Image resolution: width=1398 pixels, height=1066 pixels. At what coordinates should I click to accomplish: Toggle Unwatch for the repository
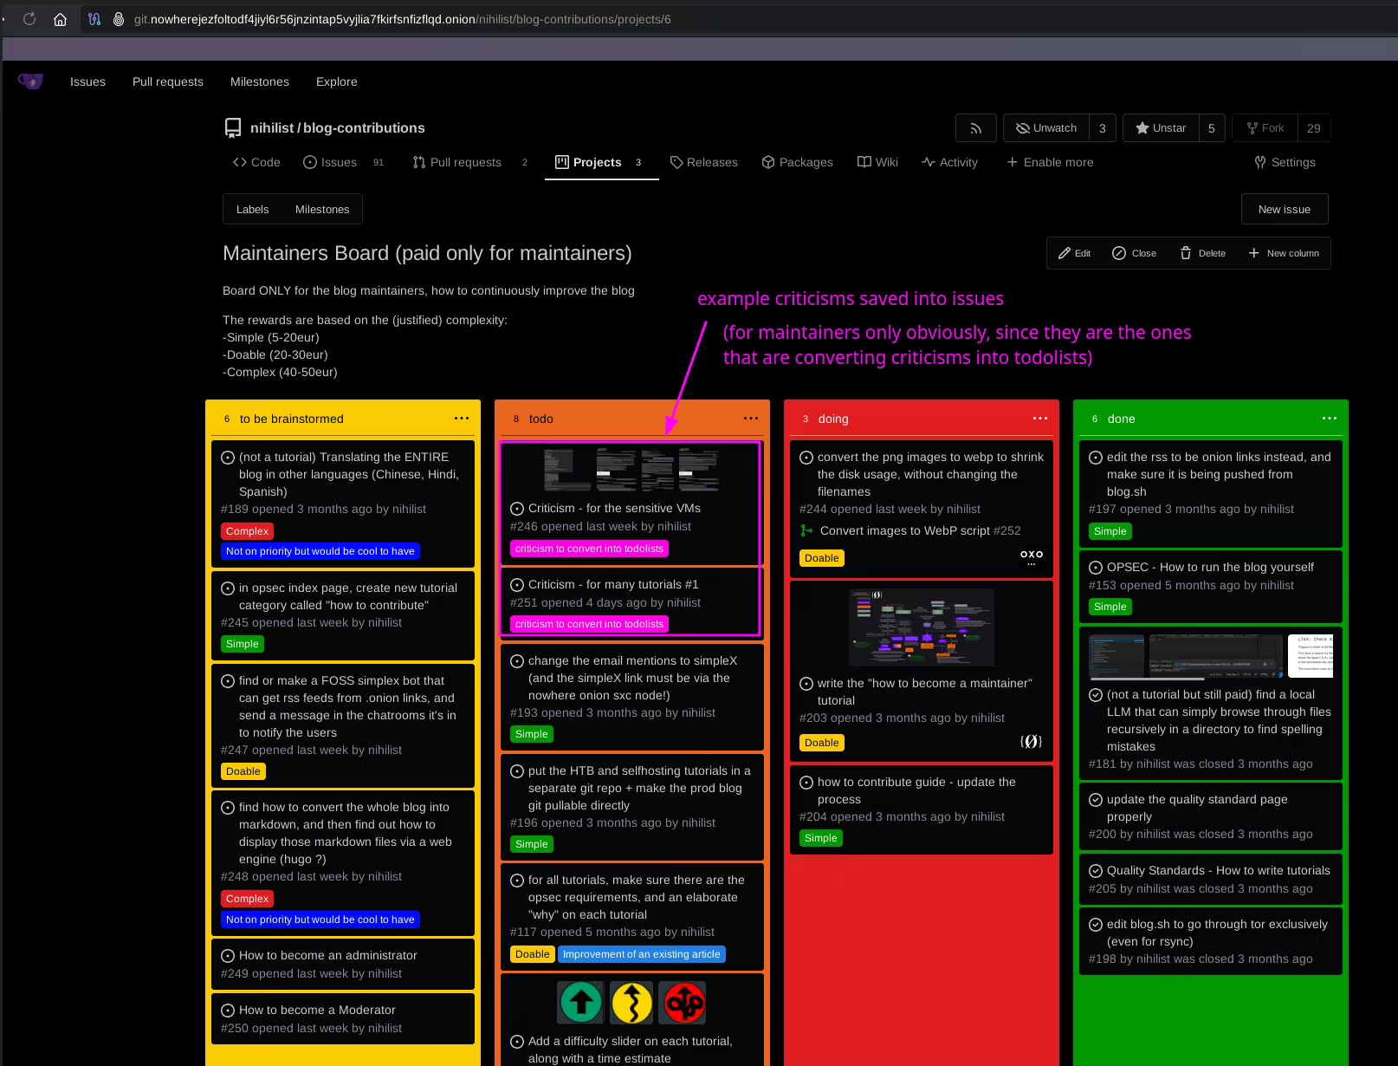pyautogui.click(x=1046, y=128)
